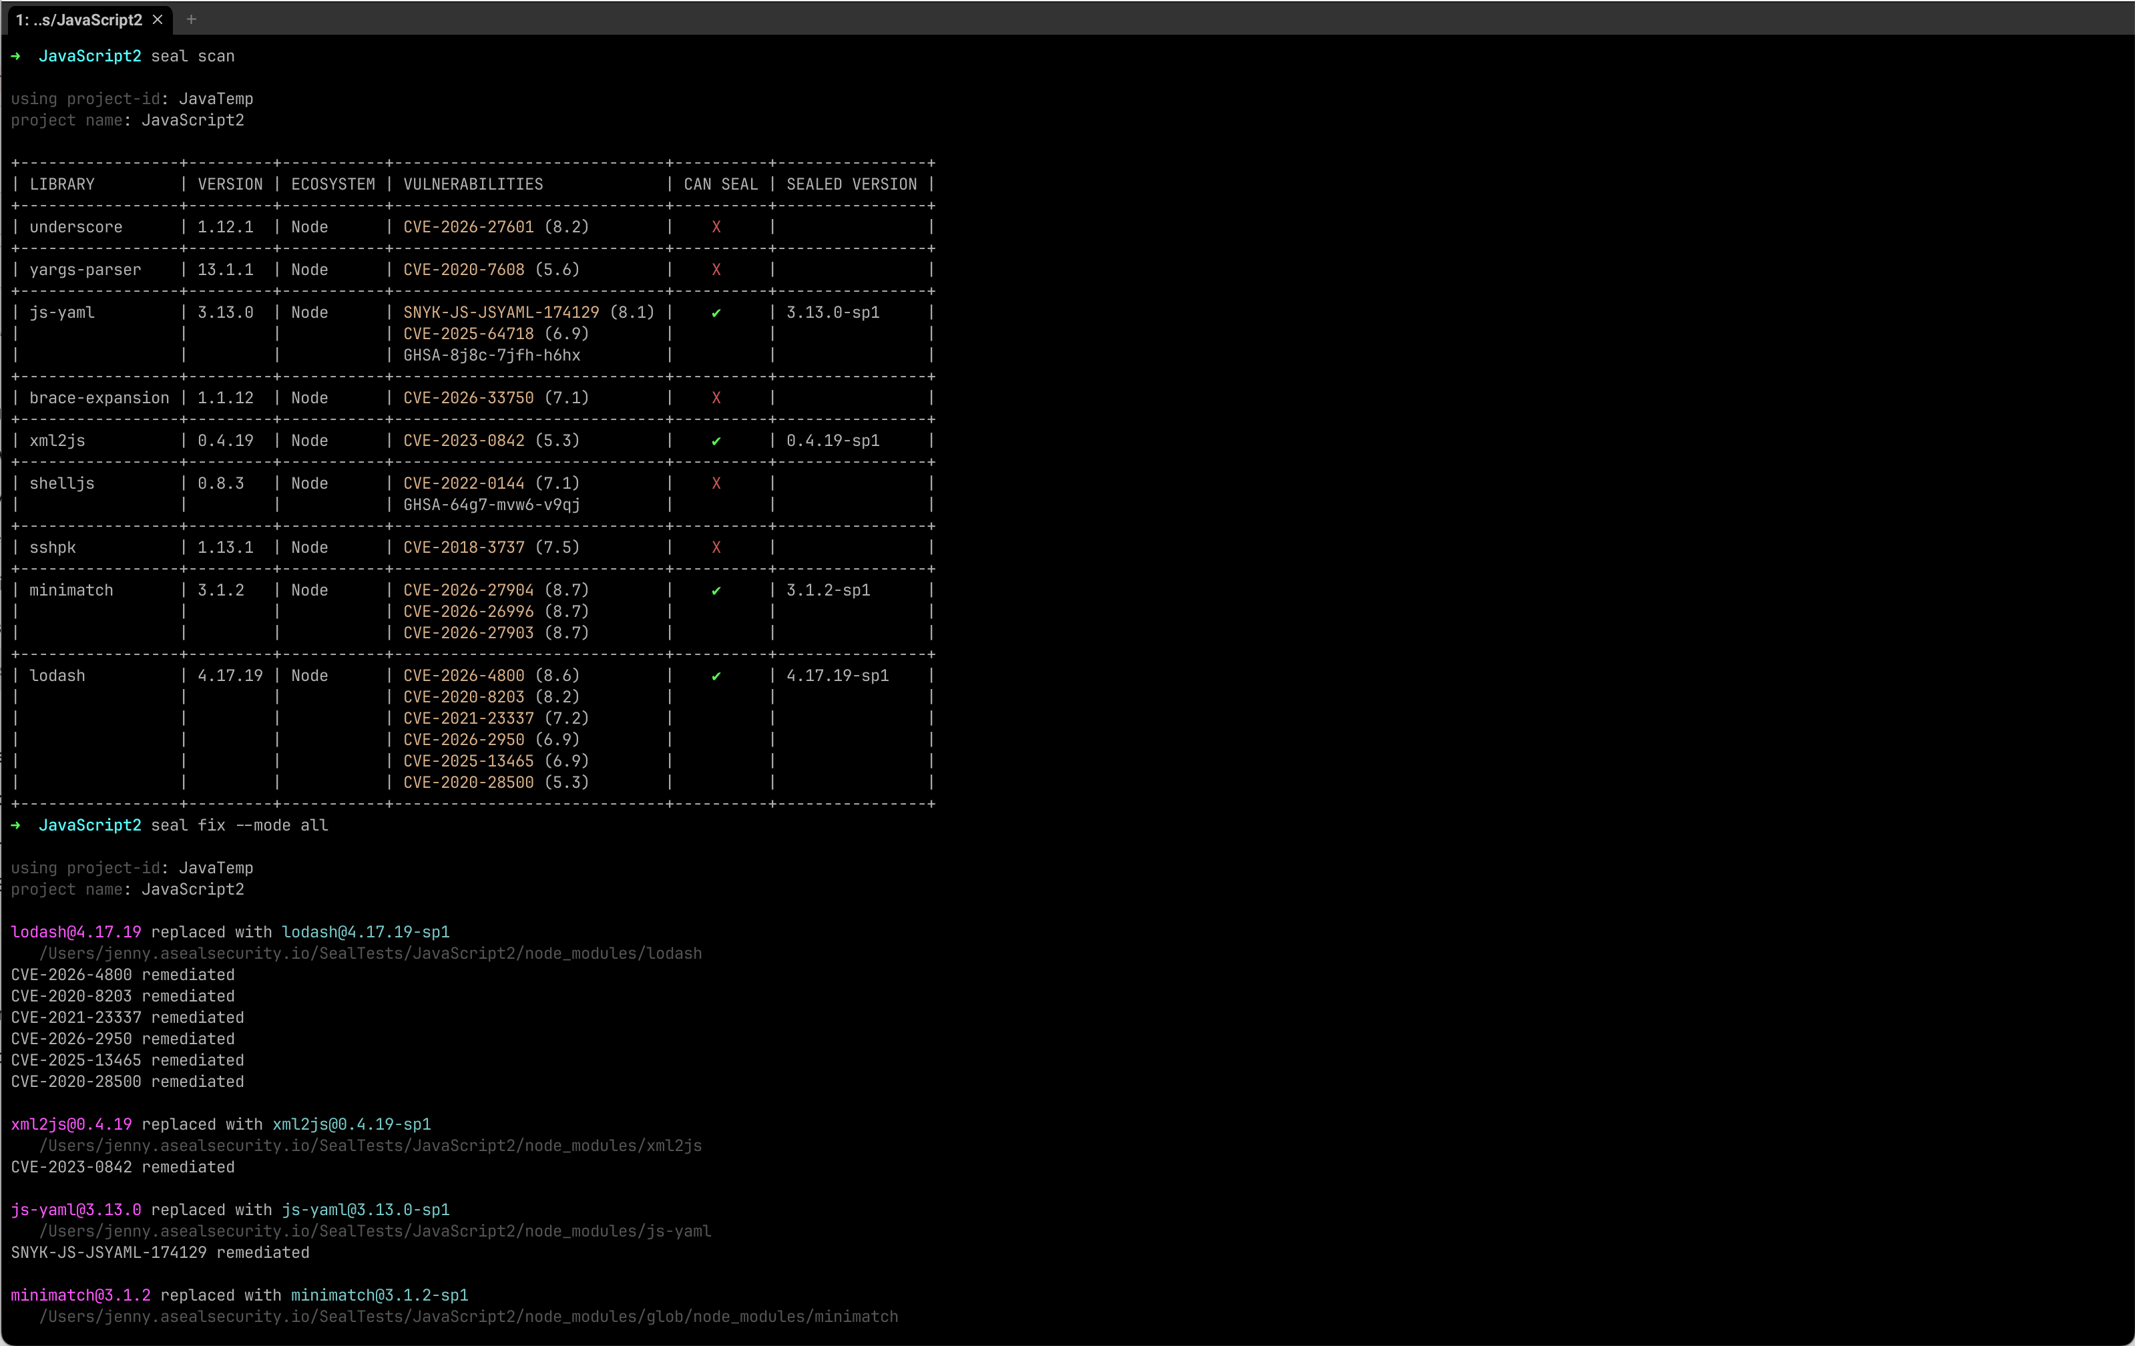This screenshot has width=2135, height=1346.
Task: Click 'lodash@4.17.19' in fix output
Action: coord(76,932)
